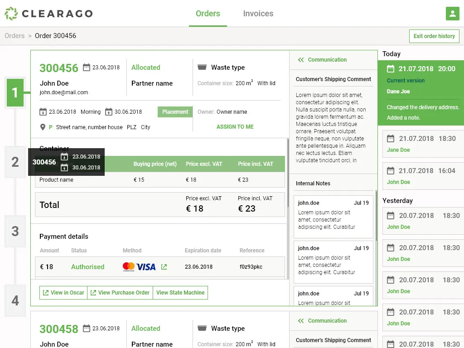Collapse the Communication panel of order 300456
The image size is (464, 348).
[301, 60]
